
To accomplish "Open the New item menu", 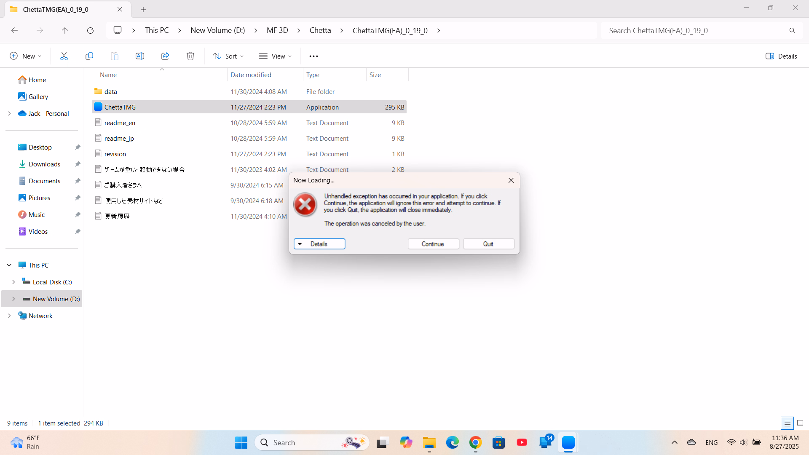I will click(x=26, y=56).
